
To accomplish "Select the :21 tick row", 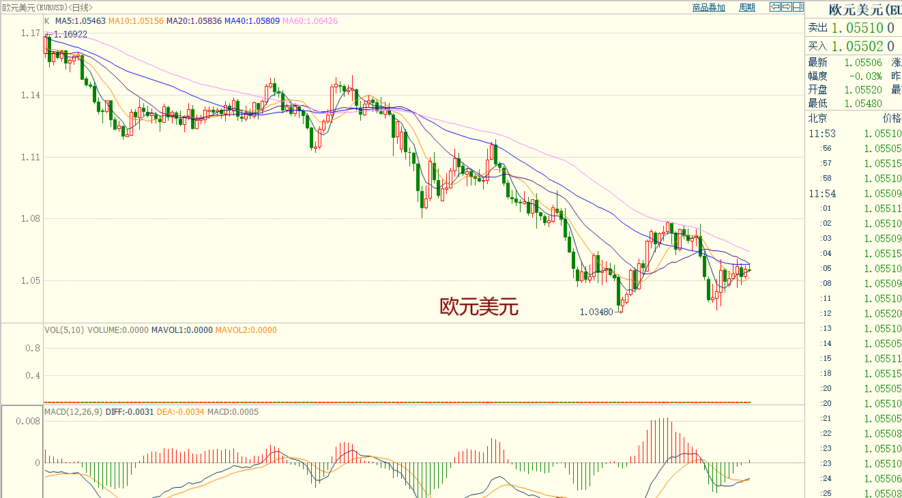I will tap(854, 419).
